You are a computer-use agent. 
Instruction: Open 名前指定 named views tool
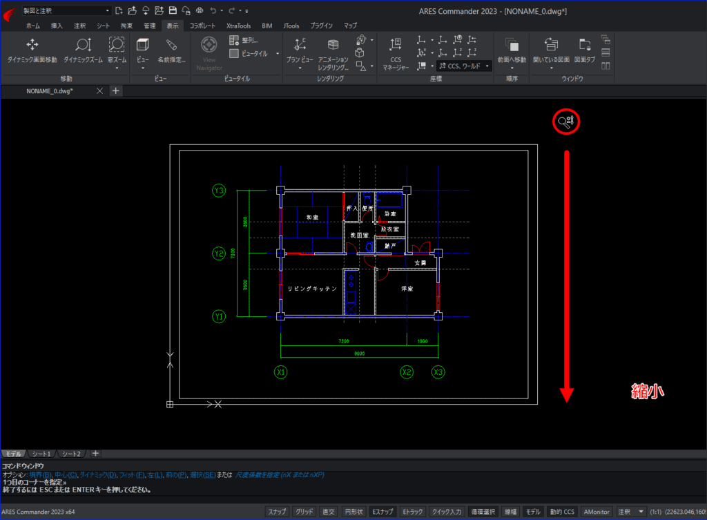point(171,50)
